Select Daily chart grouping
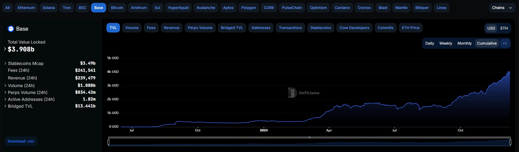 point(430,43)
